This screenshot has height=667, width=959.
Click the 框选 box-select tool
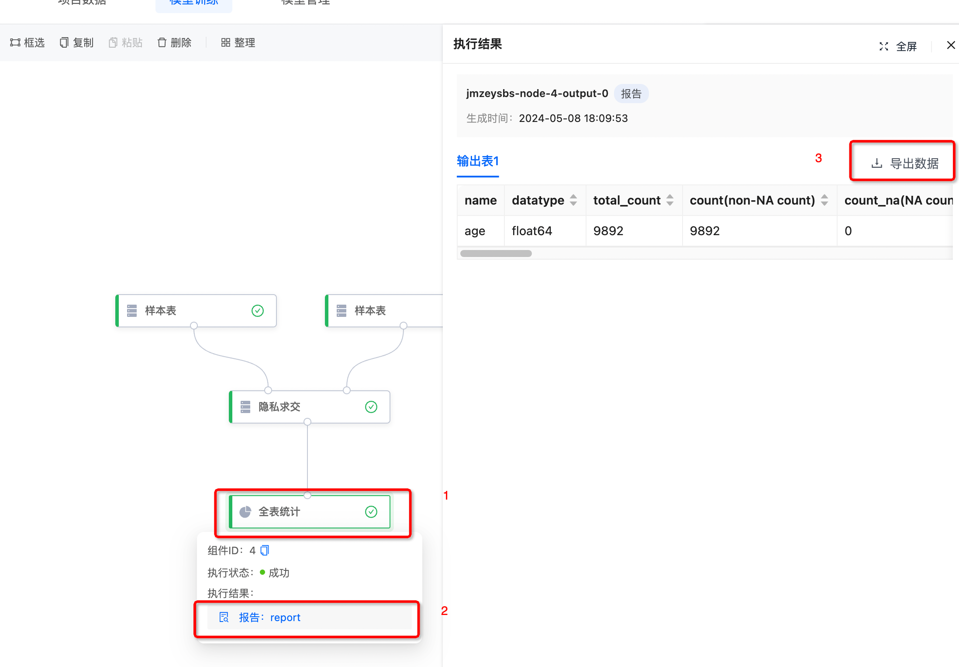pos(27,42)
